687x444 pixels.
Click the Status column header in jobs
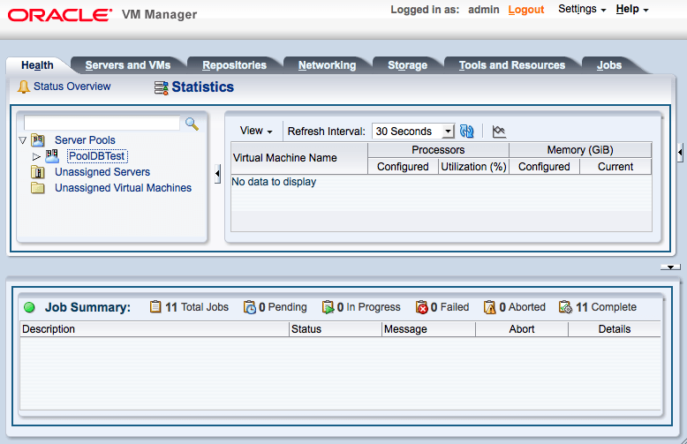click(x=336, y=329)
